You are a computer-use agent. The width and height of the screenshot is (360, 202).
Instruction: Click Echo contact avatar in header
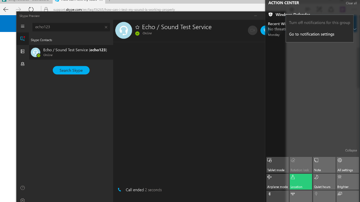coord(124,30)
